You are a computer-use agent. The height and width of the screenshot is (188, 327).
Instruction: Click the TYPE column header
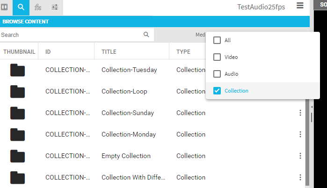(183, 52)
